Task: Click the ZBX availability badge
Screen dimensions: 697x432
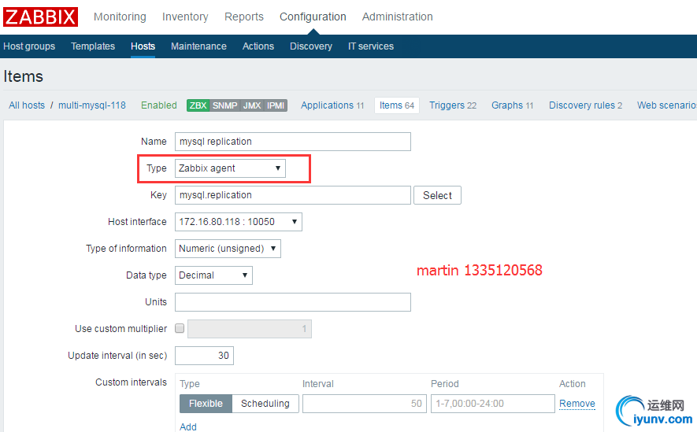Action: click(x=198, y=105)
